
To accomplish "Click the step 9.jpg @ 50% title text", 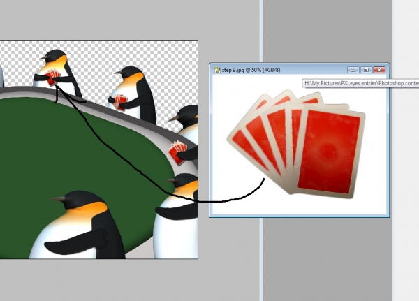I will pos(251,70).
